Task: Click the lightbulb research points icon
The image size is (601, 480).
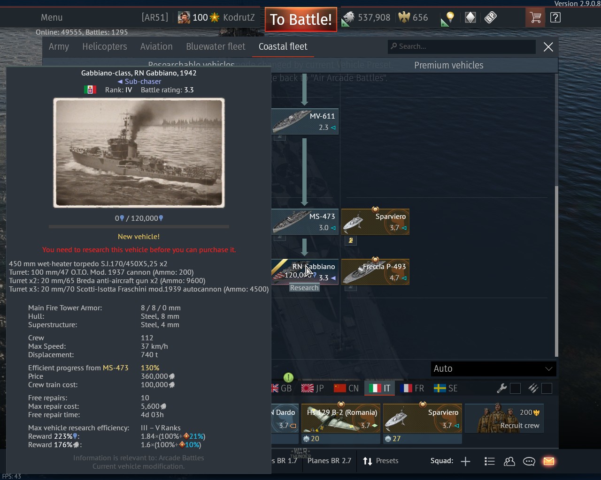Action: tap(449, 18)
